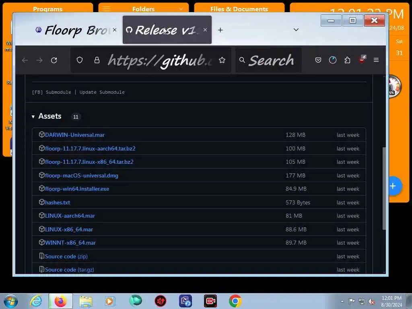Click the blue plus button on desktop widget
Screen dimensions: 412x309
393,186
